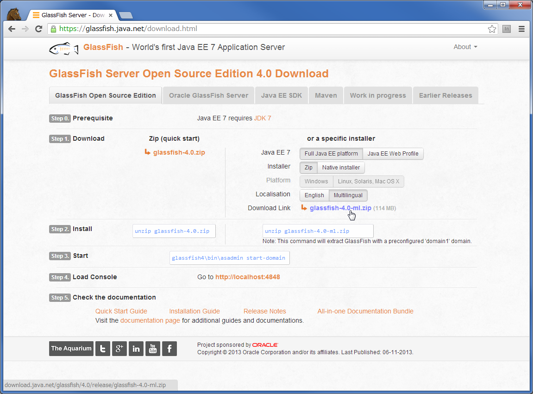Set Localisation to English
The image size is (533, 394).
point(314,195)
